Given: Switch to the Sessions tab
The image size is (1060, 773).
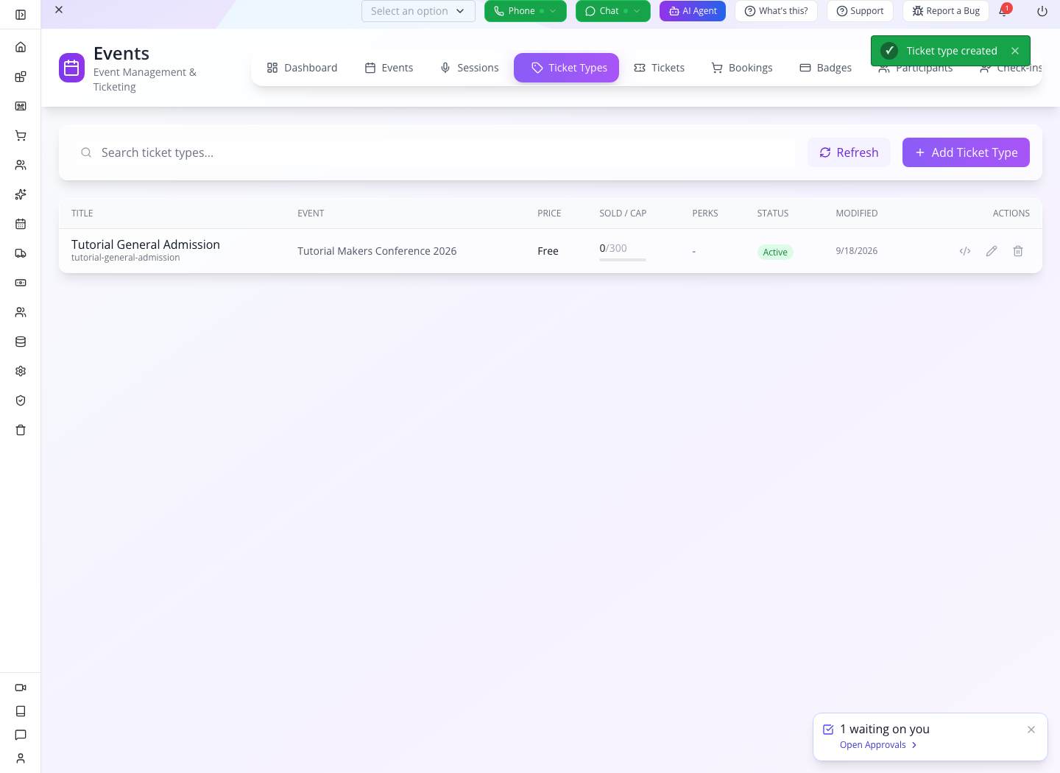Looking at the screenshot, I should pos(469,68).
